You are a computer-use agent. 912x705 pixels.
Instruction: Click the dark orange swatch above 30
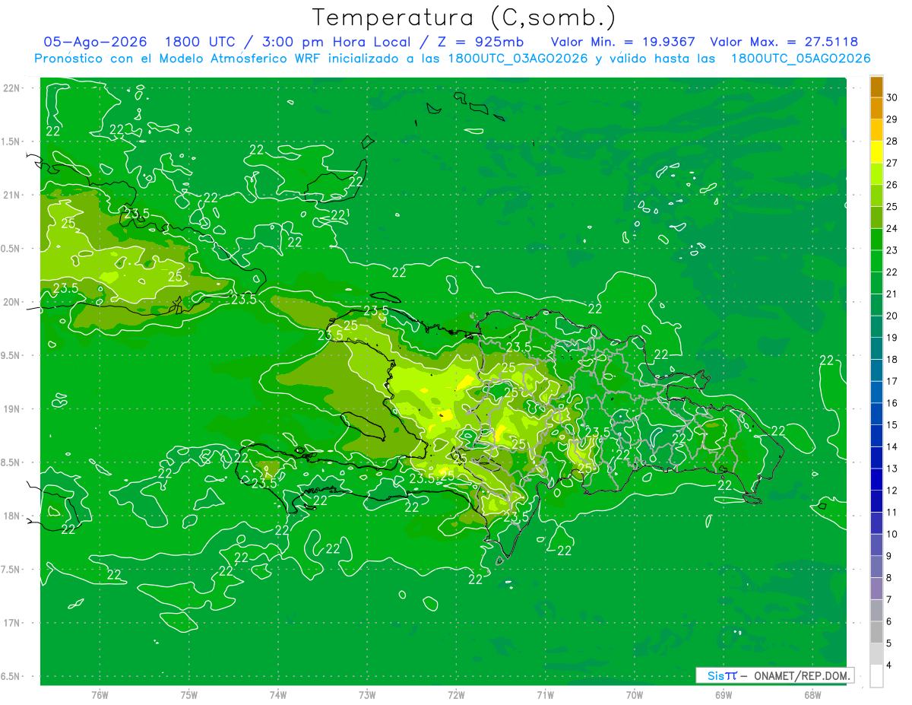(876, 87)
